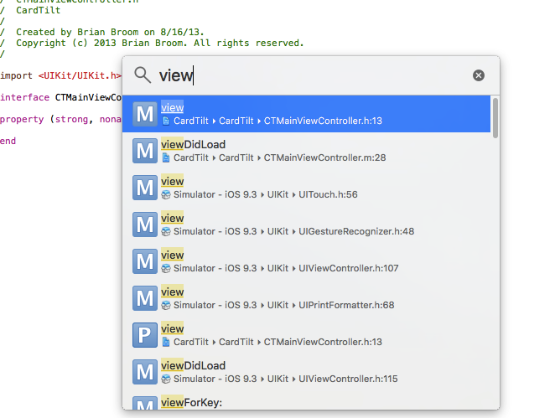
Task: Open viewDidLoad in CTMainViewController.m:28
Action: coord(319,151)
